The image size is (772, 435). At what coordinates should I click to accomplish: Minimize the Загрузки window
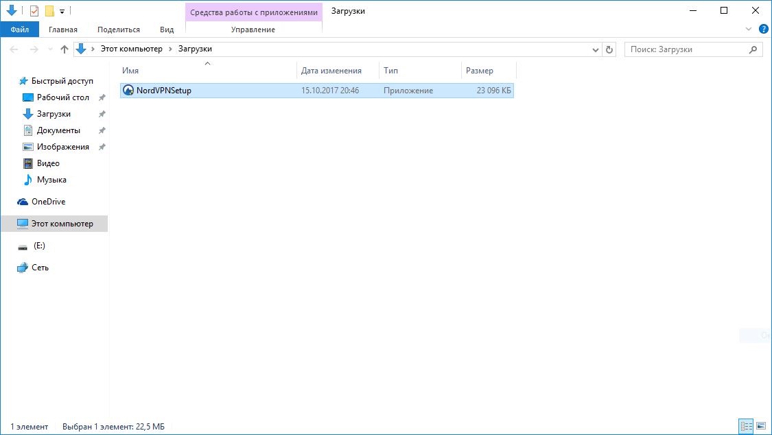[x=693, y=10]
